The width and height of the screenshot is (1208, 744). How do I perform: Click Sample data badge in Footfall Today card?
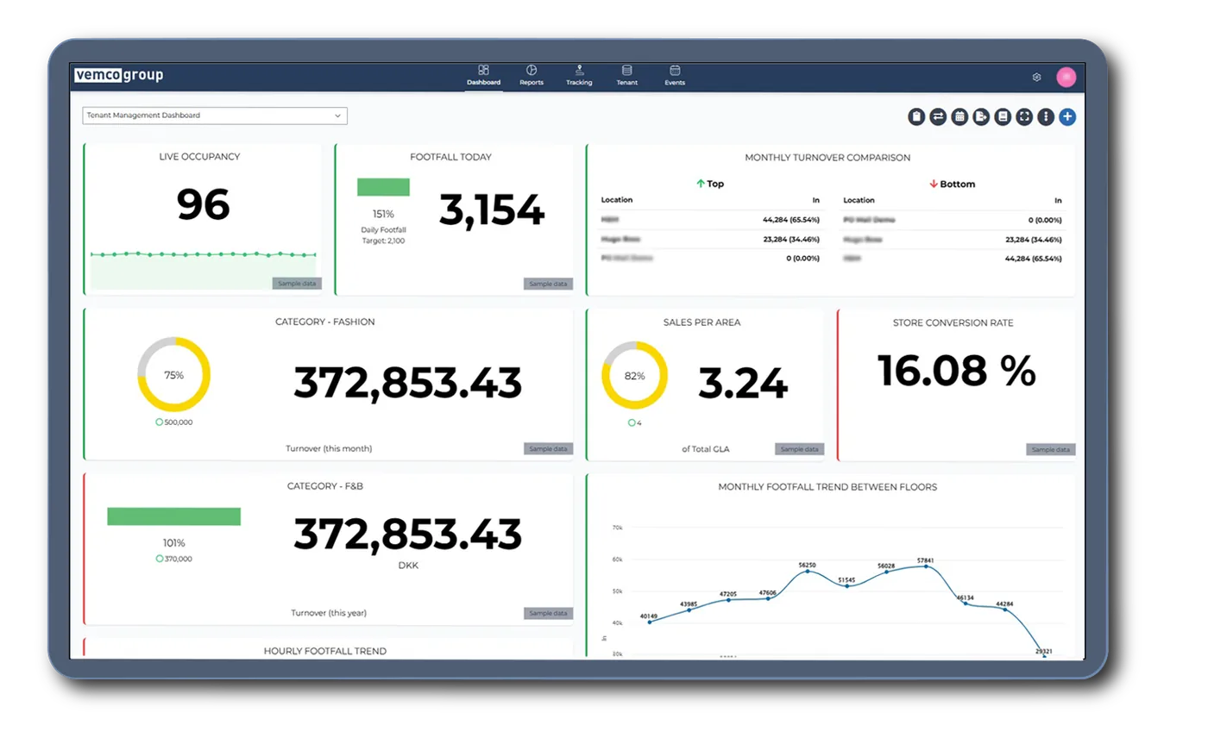coord(548,284)
